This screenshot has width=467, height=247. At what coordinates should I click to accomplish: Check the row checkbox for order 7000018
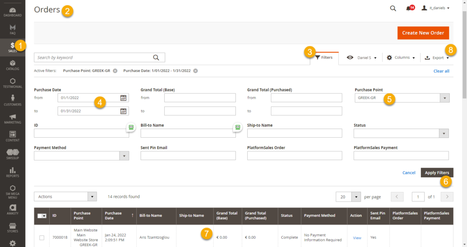coord(42,237)
